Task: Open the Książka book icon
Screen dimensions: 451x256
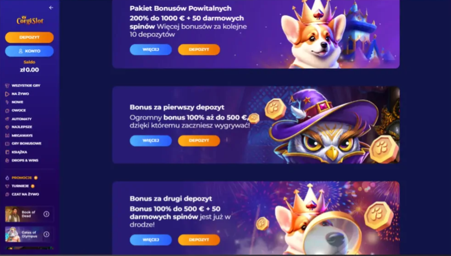Action: tap(7, 152)
